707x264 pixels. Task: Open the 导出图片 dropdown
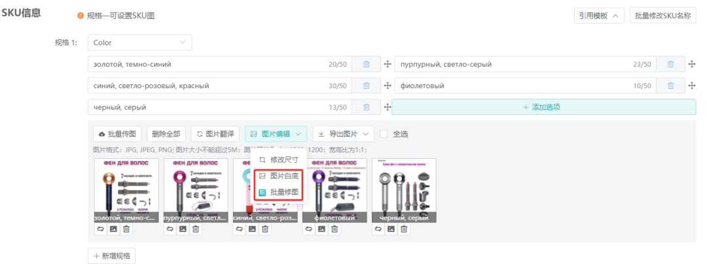343,133
